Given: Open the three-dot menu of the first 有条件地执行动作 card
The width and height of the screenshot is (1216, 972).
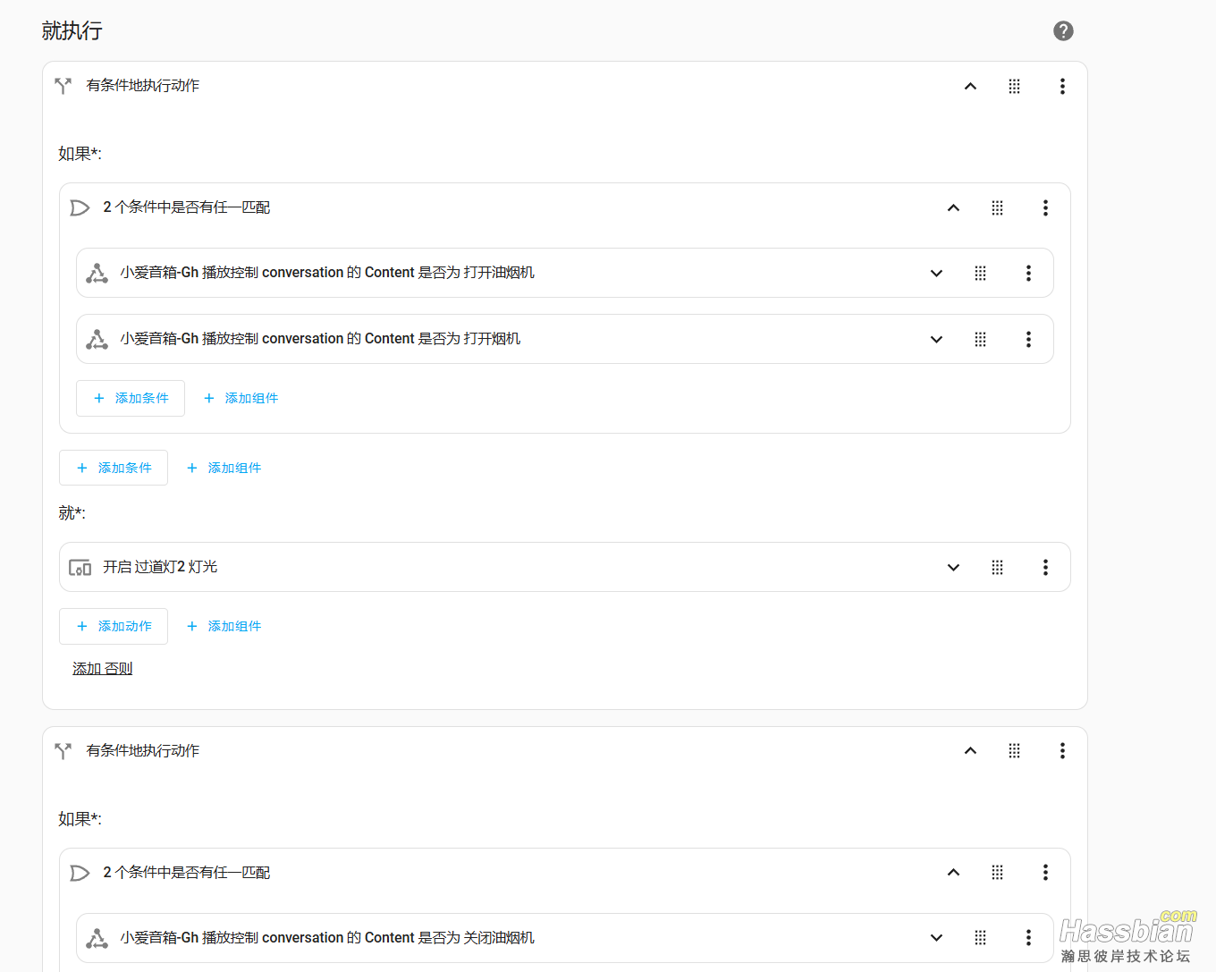Looking at the screenshot, I should [x=1062, y=87].
